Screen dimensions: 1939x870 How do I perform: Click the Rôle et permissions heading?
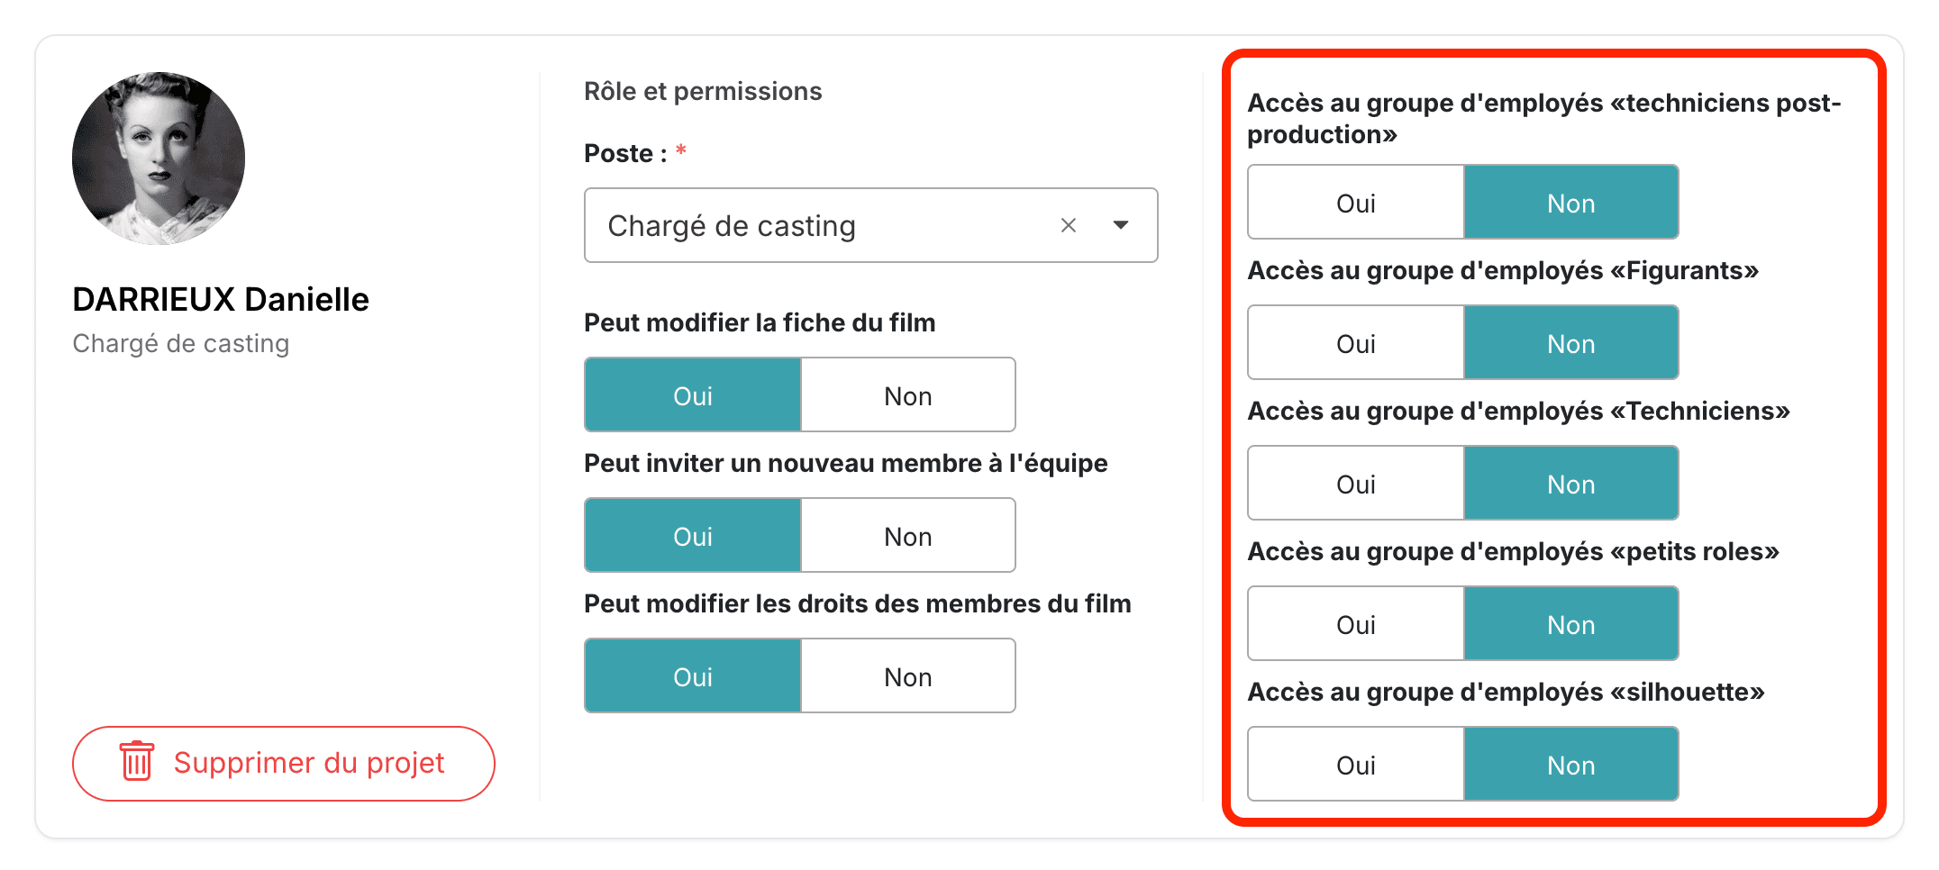click(x=703, y=91)
